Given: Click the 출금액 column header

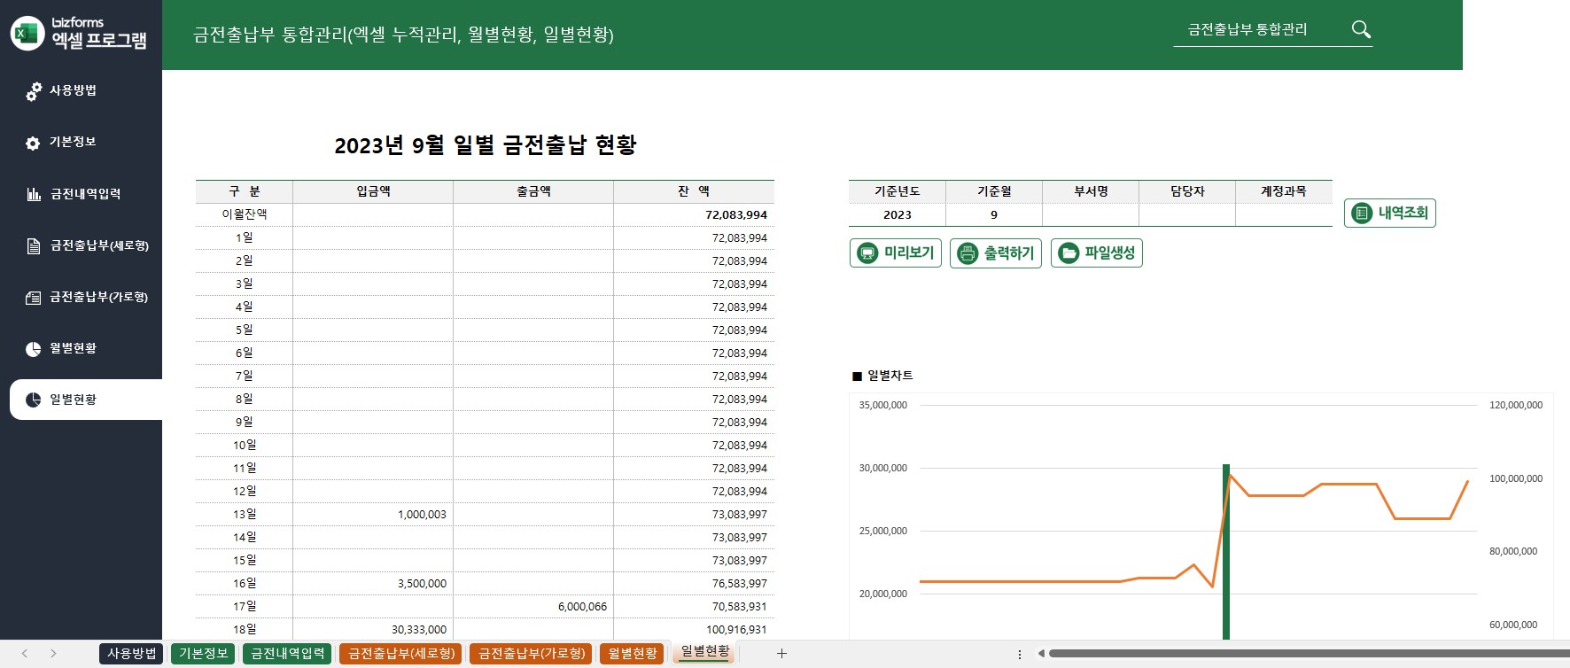Looking at the screenshot, I should tap(533, 191).
